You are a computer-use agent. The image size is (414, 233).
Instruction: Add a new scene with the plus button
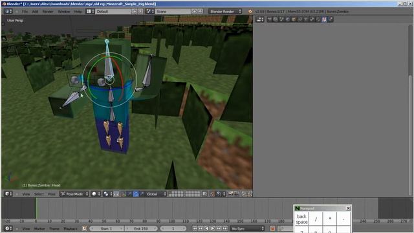pos(194,12)
